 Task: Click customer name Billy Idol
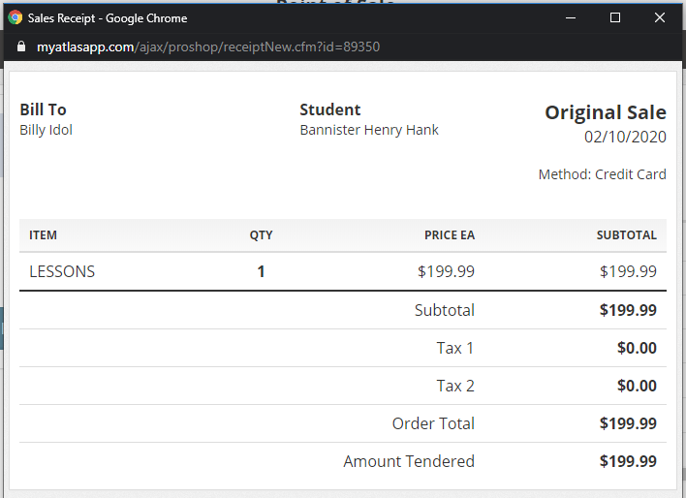pos(46,130)
